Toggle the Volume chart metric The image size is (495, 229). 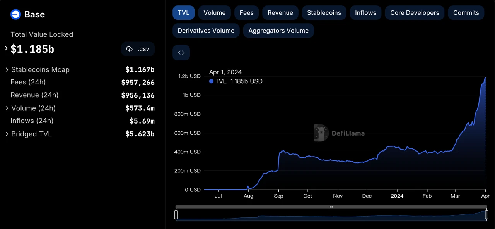[215, 13]
